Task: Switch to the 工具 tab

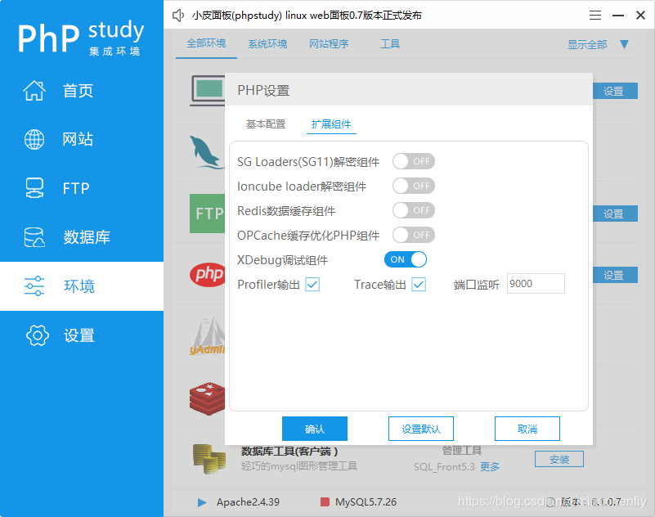Action: click(390, 44)
